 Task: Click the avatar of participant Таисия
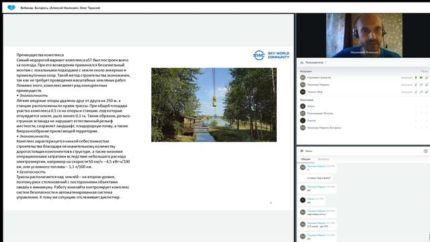pyautogui.click(x=303, y=120)
